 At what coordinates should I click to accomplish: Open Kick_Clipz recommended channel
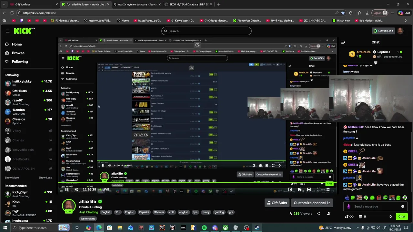[28, 194]
